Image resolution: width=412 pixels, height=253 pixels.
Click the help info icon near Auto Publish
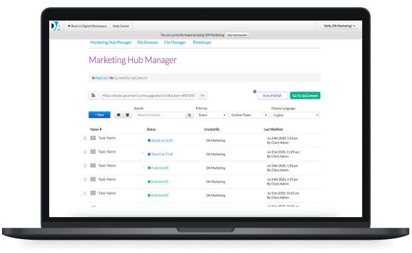click(255, 92)
